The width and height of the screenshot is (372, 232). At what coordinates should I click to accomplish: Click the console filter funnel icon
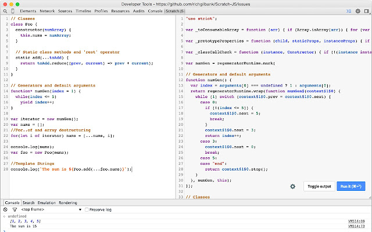pos(14,209)
